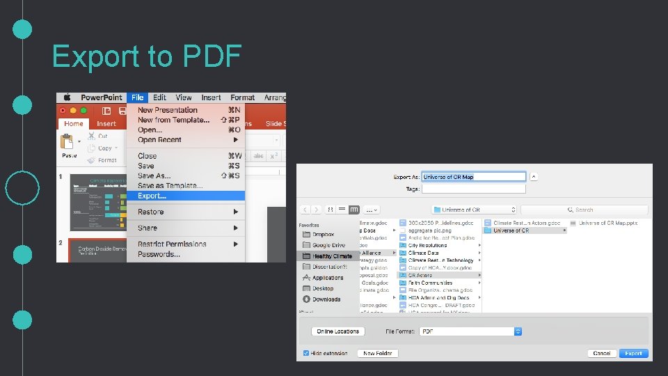Click the Export As filename field
This screenshot has height=376, width=668.
tap(474, 176)
